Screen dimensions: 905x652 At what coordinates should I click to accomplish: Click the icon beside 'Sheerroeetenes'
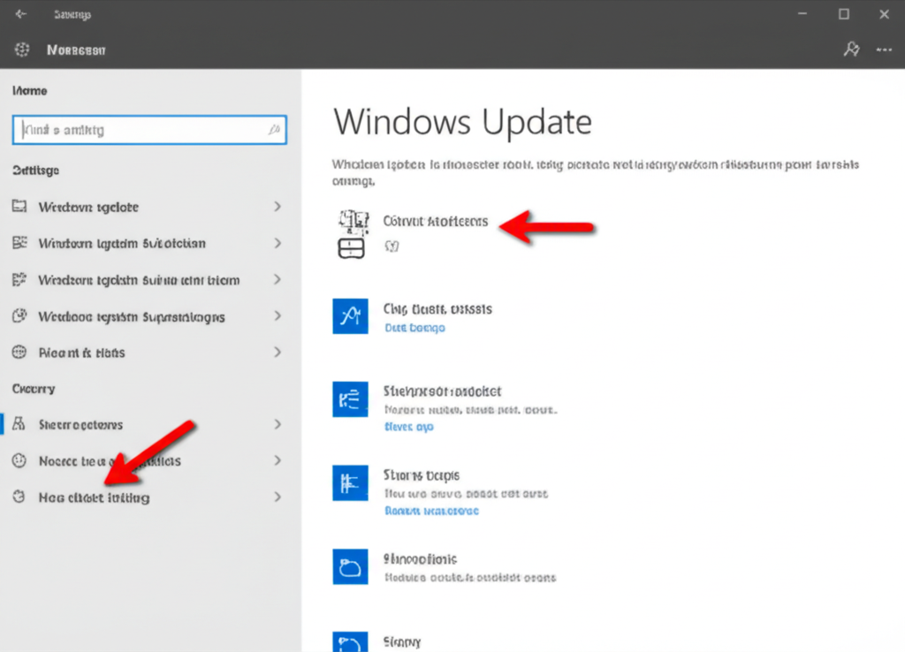pos(19,424)
